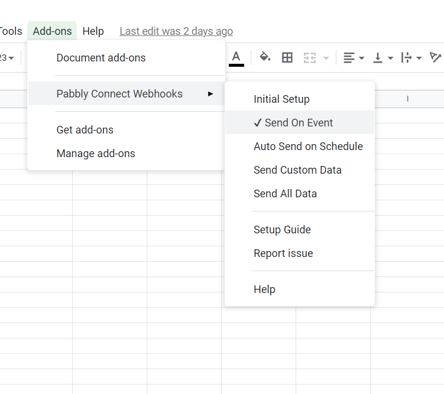The height and width of the screenshot is (394, 444).
Task: Close the Add-ons menu tab
Action: [52, 31]
